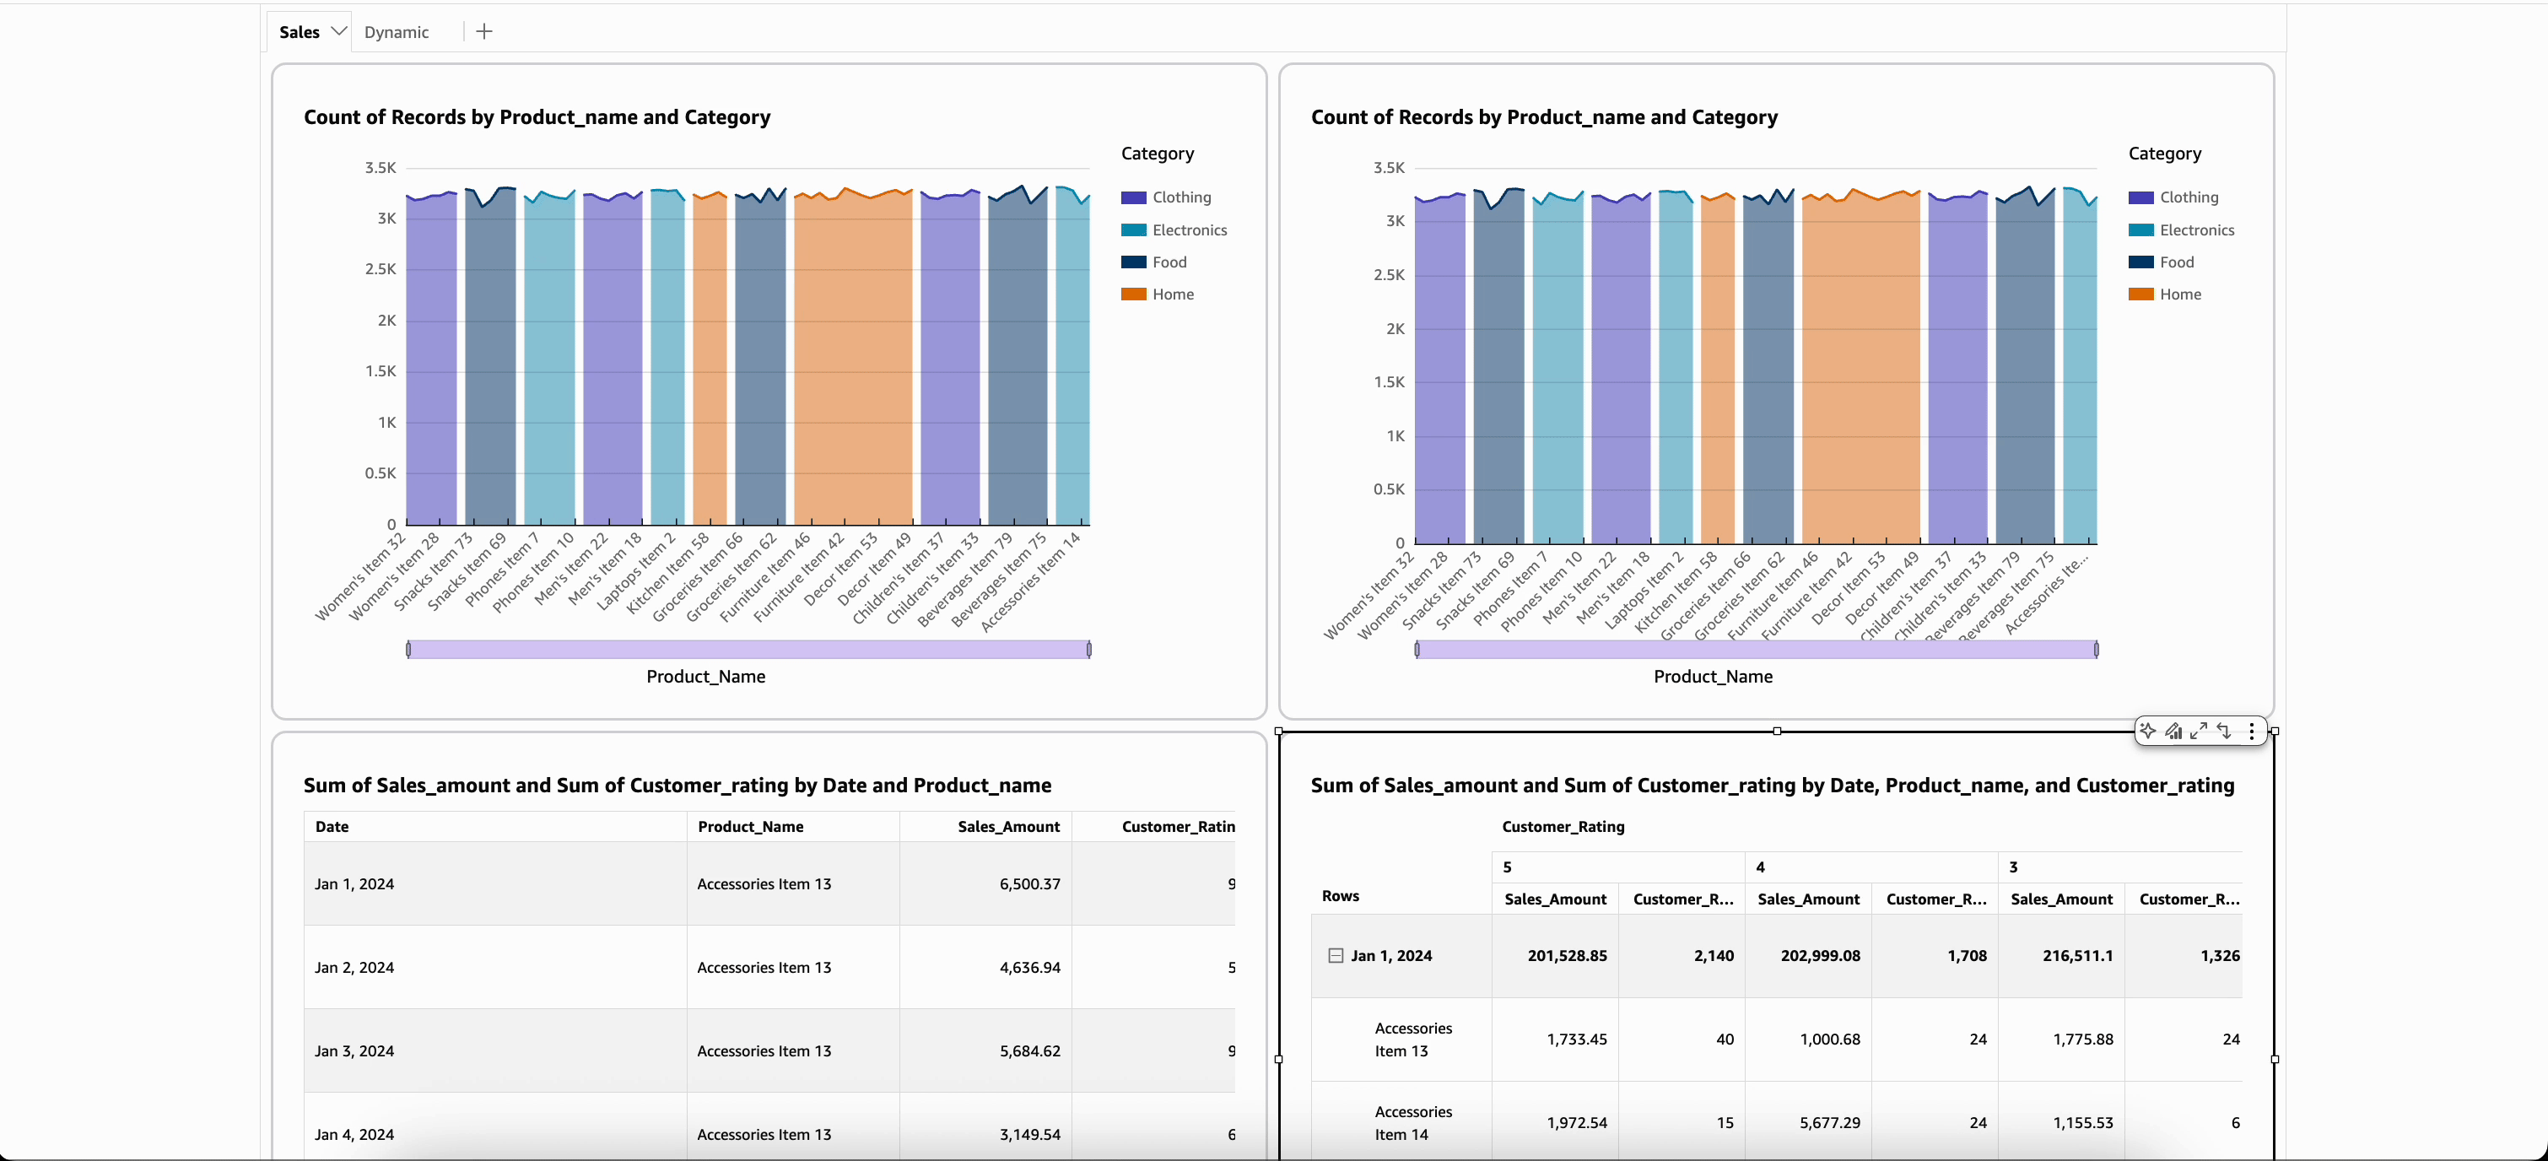Expand the Category legend options
2548x1161 pixels.
pos(1158,154)
